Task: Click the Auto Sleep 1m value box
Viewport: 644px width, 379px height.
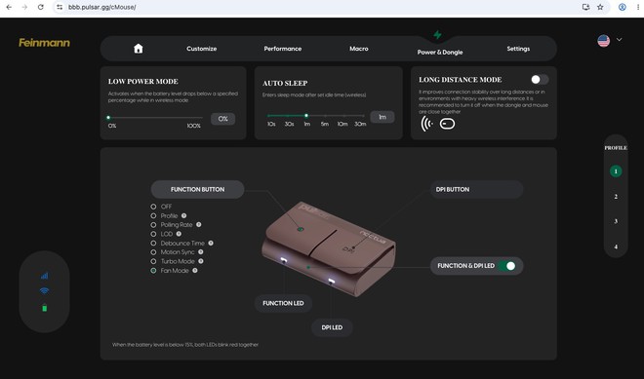Action: [x=382, y=117]
